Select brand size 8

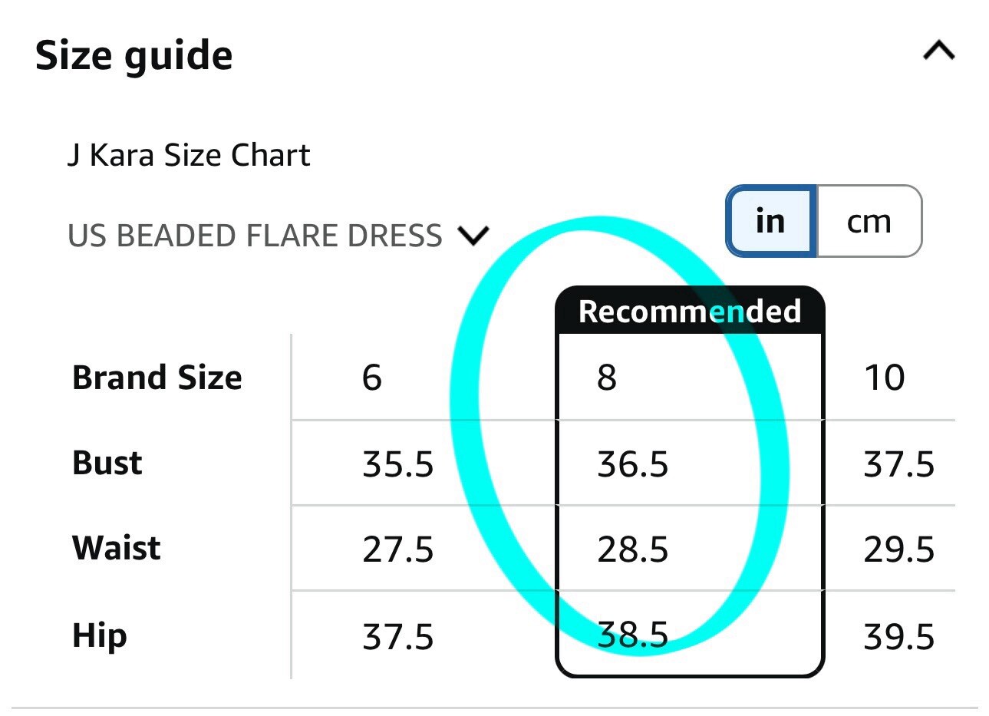pyautogui.click(x=607, y=378)
